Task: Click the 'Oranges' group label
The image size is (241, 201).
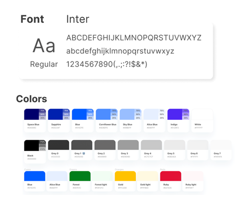Action: [119, 170]
